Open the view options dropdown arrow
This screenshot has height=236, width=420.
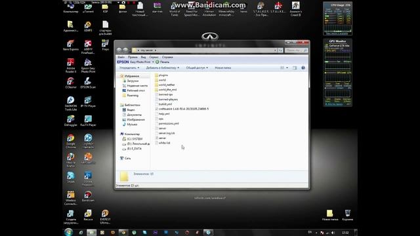tap(287, 68)
